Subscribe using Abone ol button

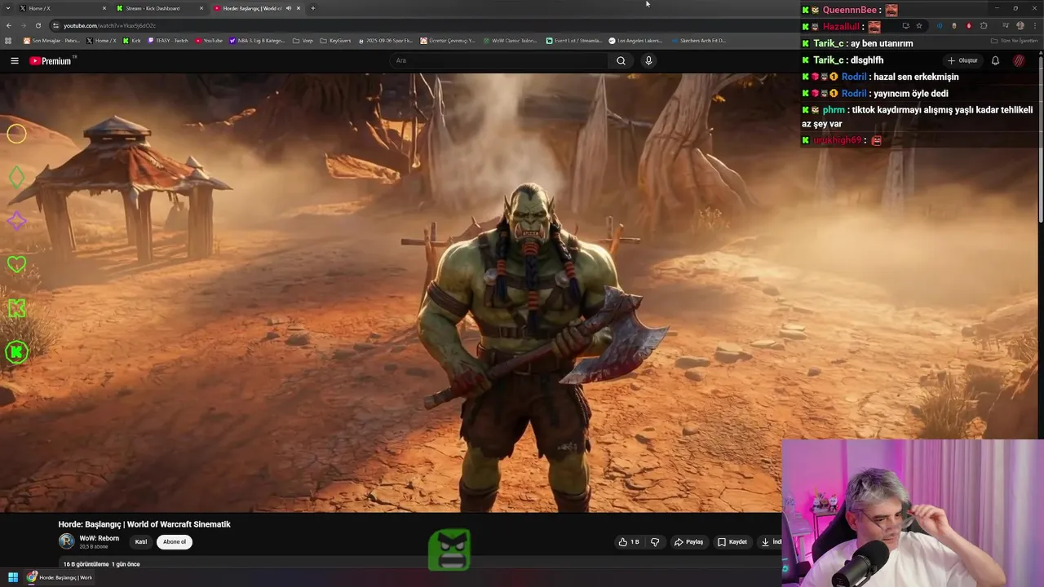(x=174, y=541)
